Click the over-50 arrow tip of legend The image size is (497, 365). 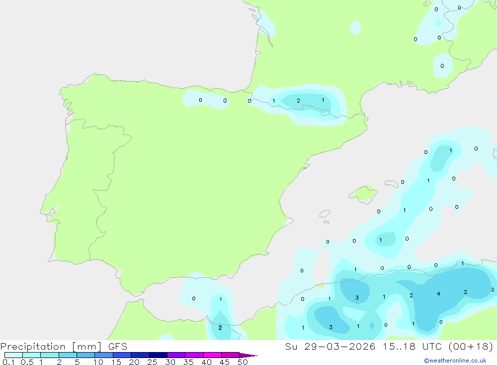[x=248, y=356]
